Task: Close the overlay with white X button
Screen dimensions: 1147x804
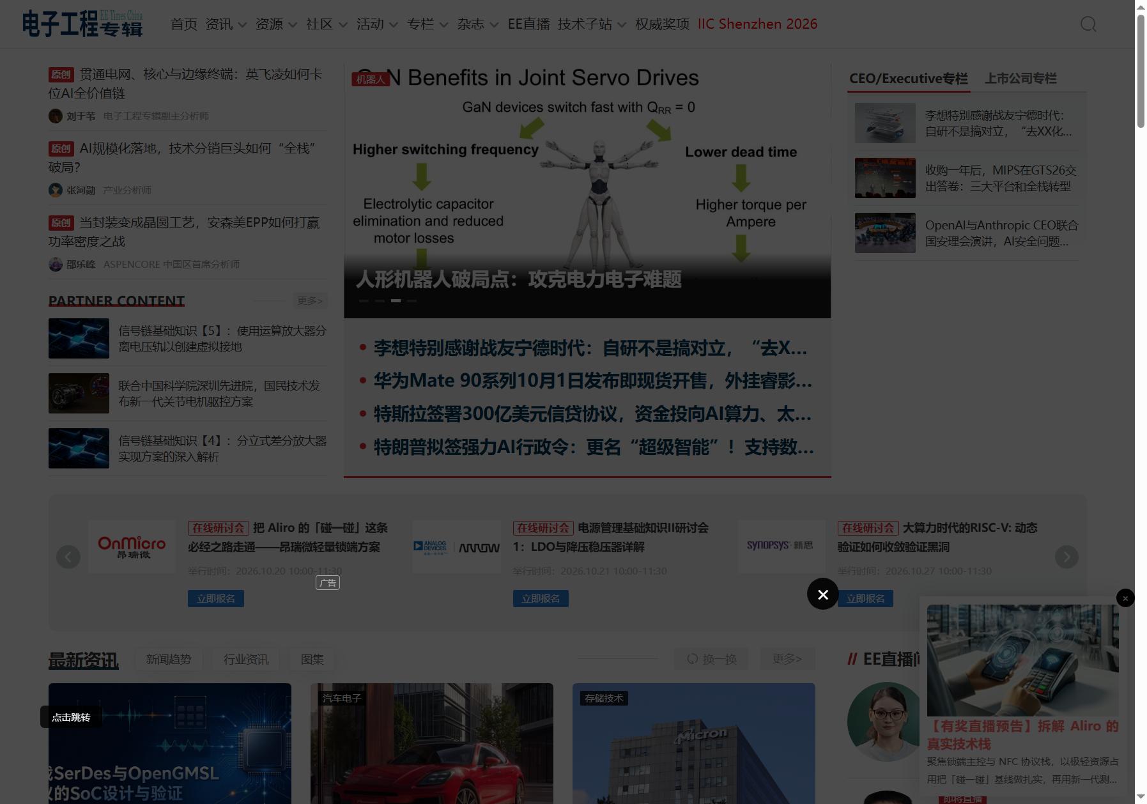Action: [823, 594]
